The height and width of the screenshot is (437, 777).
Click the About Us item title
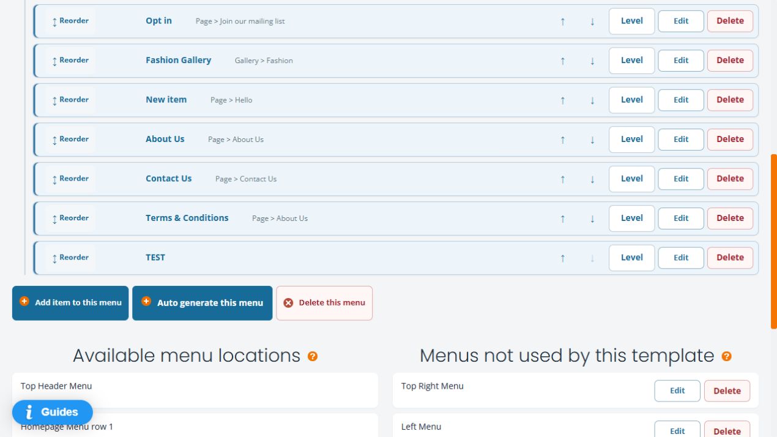165,139
